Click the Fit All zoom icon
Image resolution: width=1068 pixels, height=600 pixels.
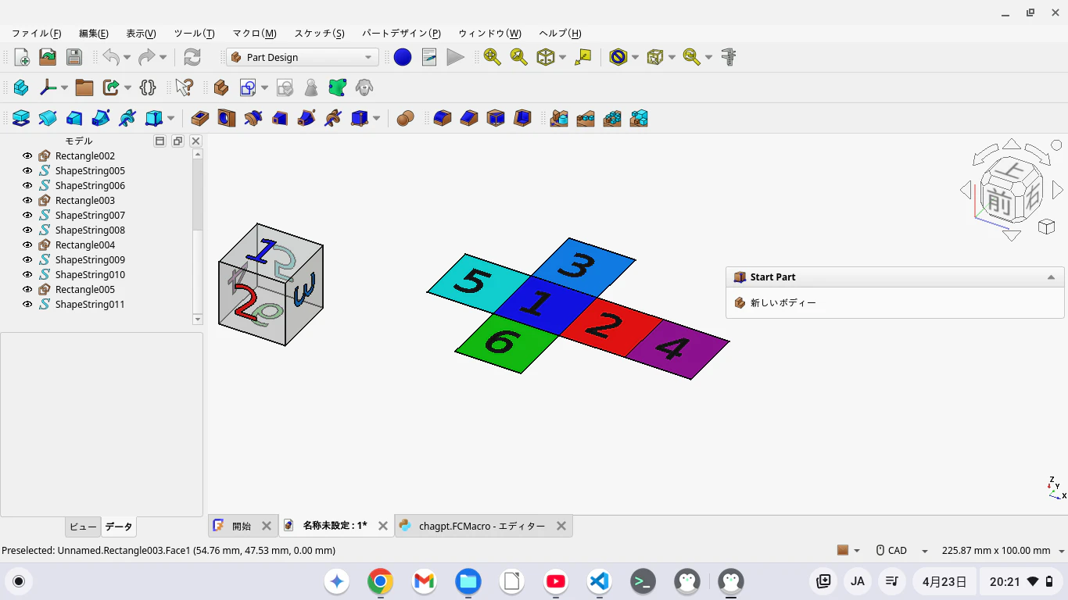click(493, 57)
